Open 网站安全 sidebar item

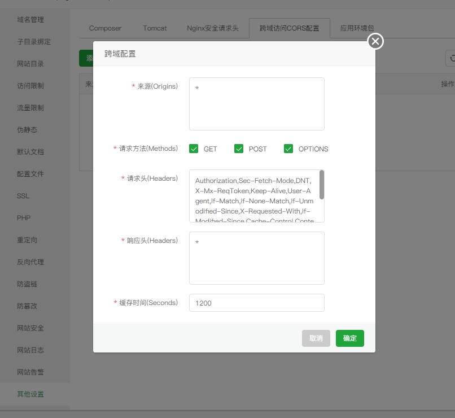click(x=30, y=328)
